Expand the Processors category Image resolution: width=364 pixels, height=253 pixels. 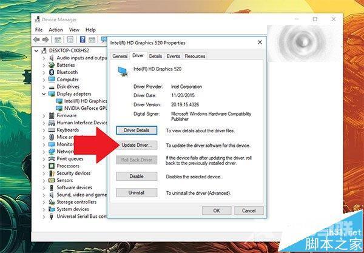tap(44, 166)
